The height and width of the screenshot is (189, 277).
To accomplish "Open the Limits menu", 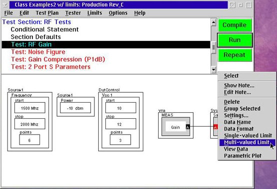I will click(x=94, y=13).
